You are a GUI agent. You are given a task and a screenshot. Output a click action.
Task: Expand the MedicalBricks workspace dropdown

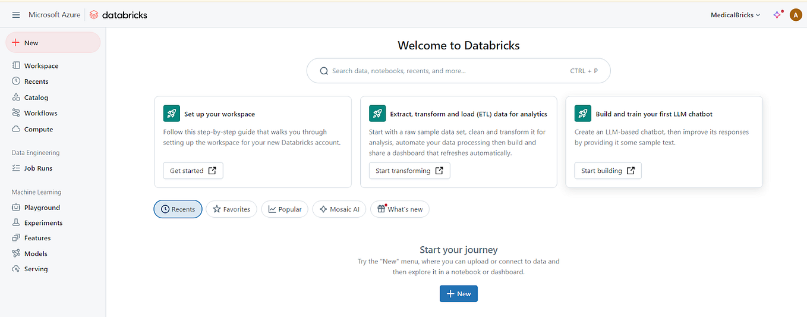(x=735, y=15)
